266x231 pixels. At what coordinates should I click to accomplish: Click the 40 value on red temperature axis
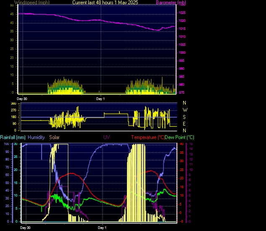[182, 144]
